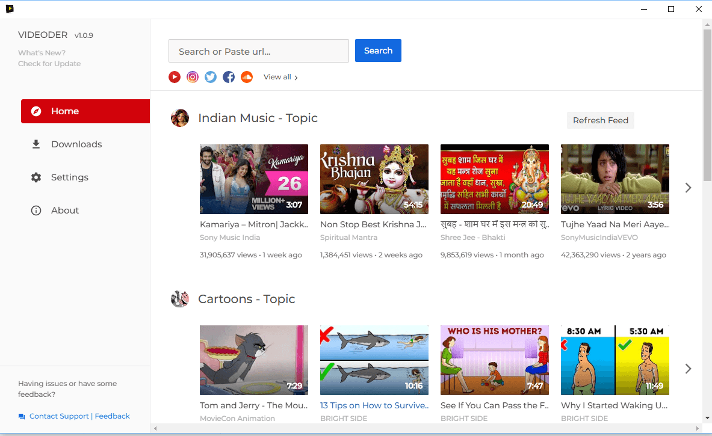The image size is (712, 436).
Task: Click the See If You Can Pass title
Action: coord(495,405)
